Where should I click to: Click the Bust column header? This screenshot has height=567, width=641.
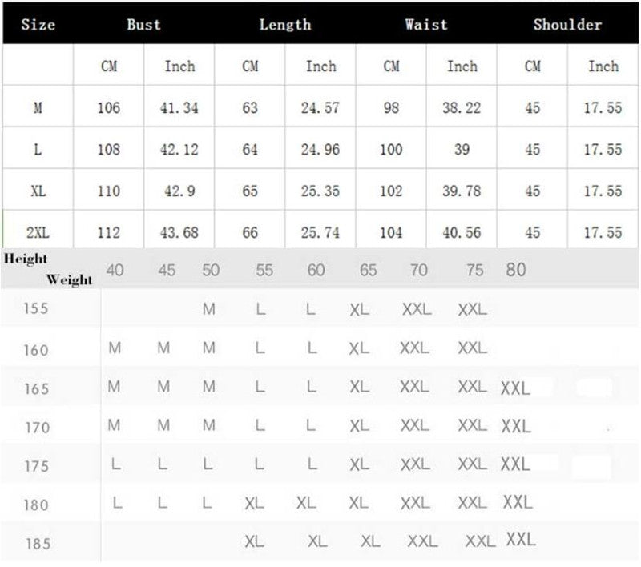pos(144,24)
